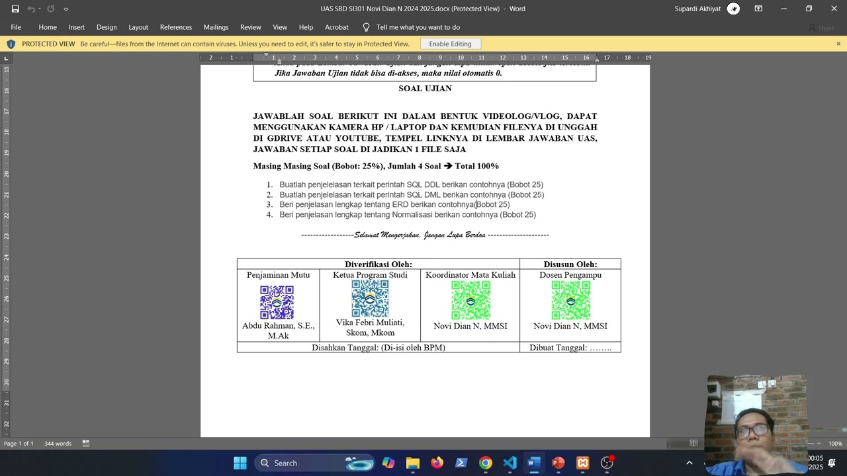The width and height of the screenshot is (847, 476).
Task: Click the 'Abdu Rahman, S.E., M.Ak' name
Action: (x=278, y=331)
